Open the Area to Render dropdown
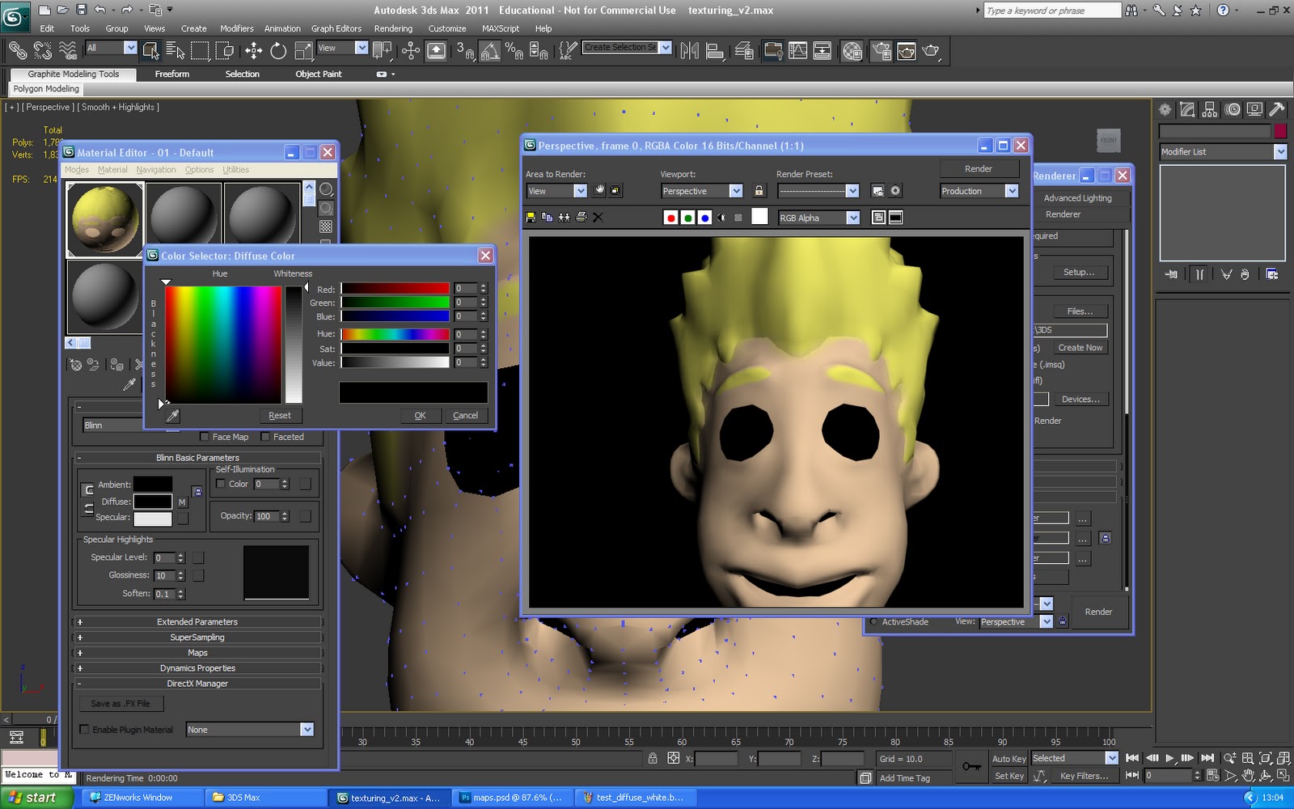 pyautogui.click(x=556, y=191)
